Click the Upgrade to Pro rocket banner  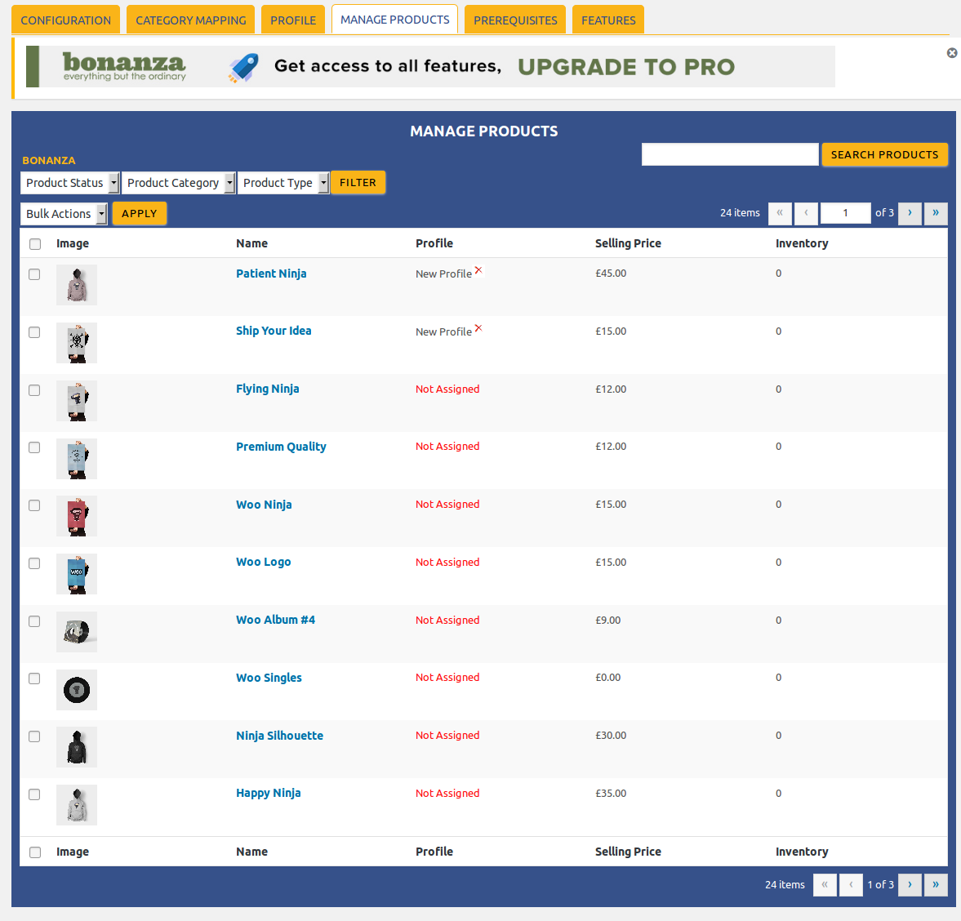coord(430,66)
